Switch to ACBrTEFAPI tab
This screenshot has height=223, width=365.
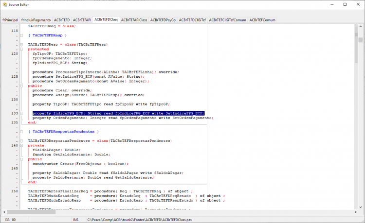point(82,20)
